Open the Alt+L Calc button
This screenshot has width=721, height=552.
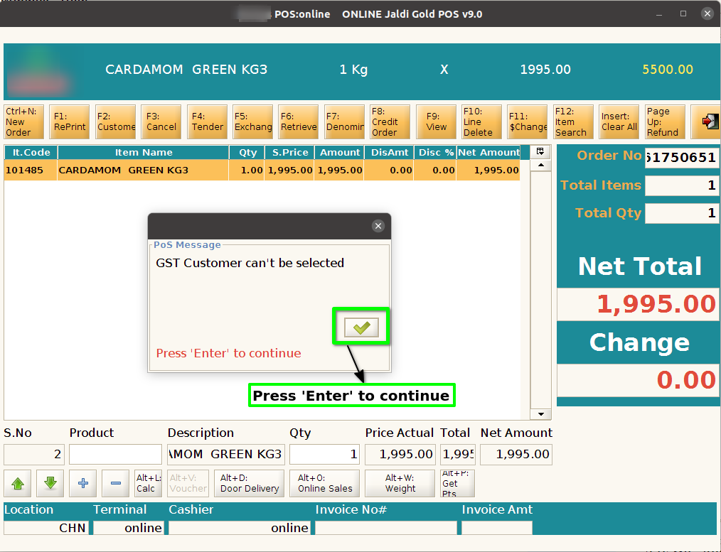tap(148, 483)
